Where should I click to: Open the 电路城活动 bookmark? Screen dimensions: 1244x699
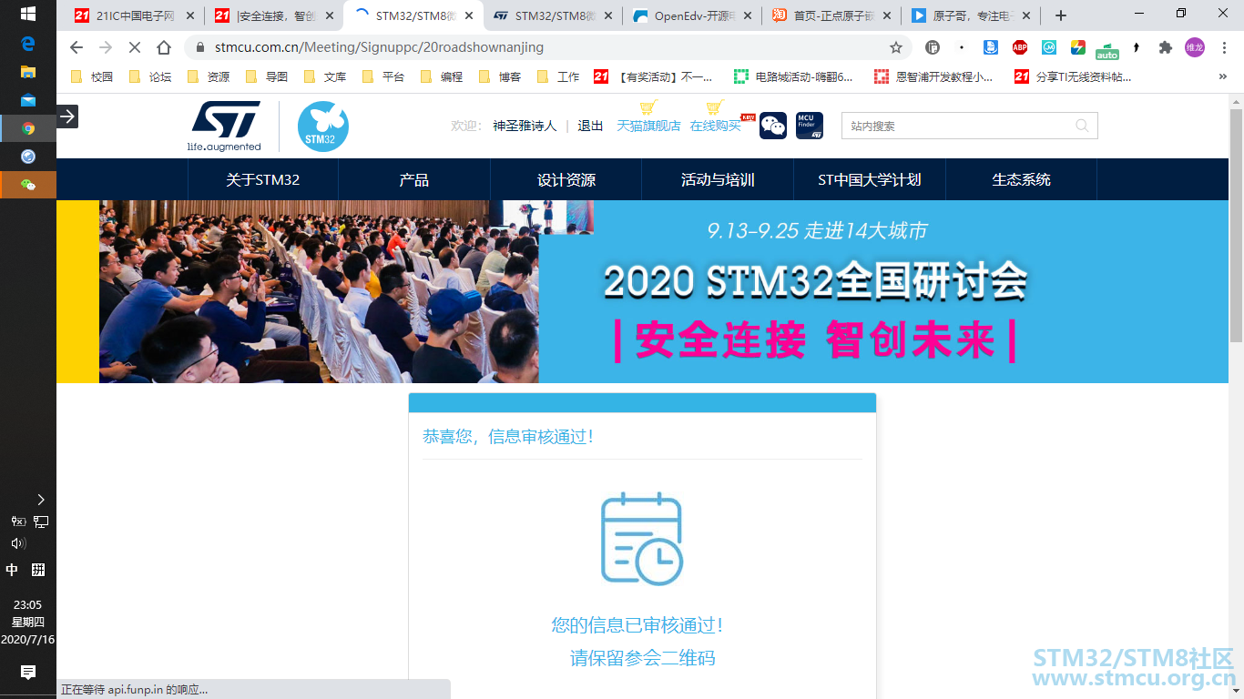point(794,77)
